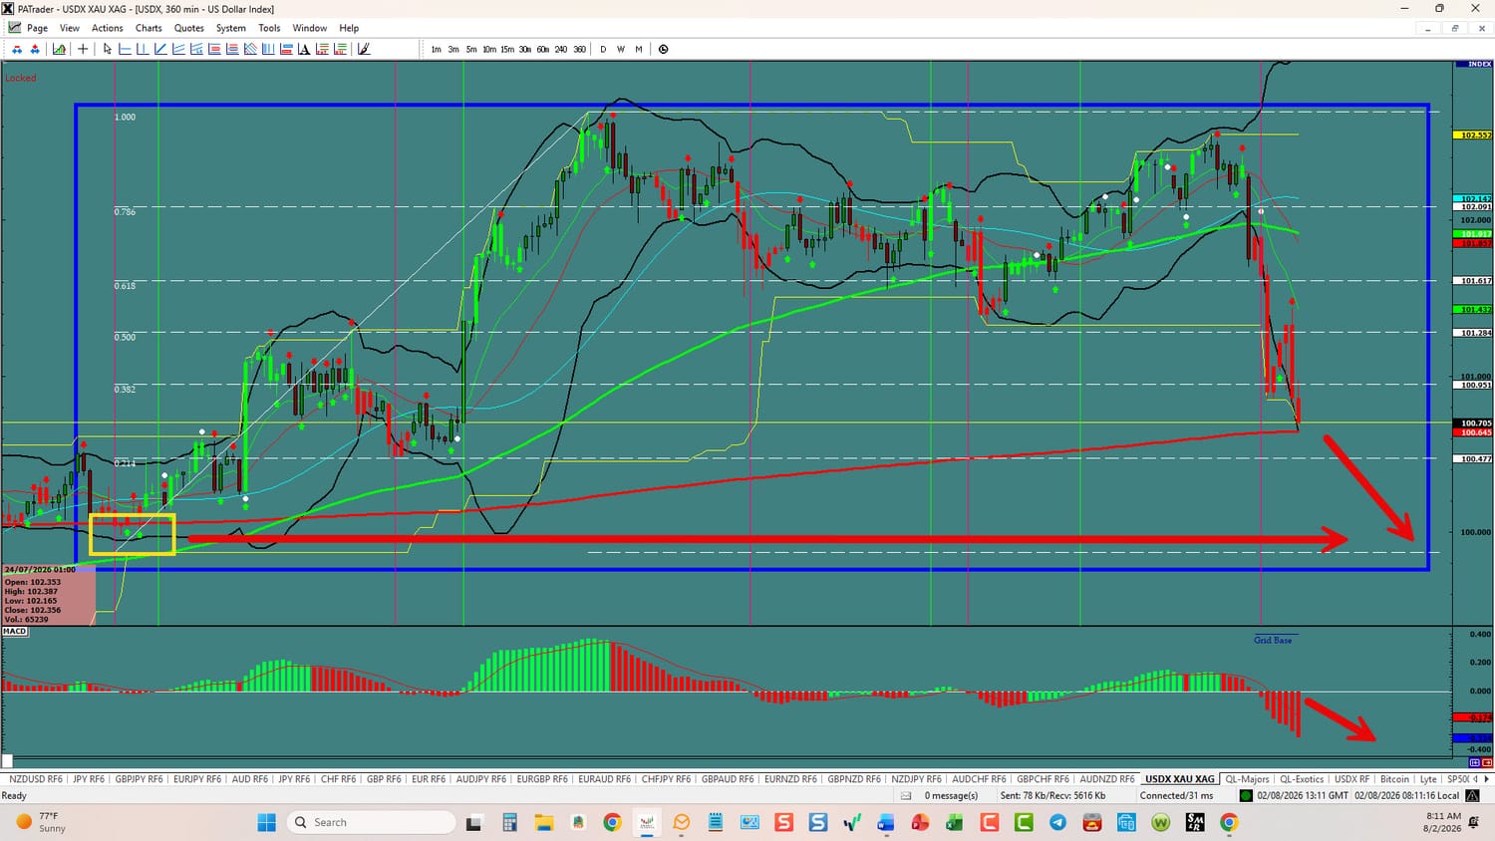This screenshot has width=1495, height=841.
Task: Click the 'Grid Base' label in MACD pane
Action: coord(1273,640)
